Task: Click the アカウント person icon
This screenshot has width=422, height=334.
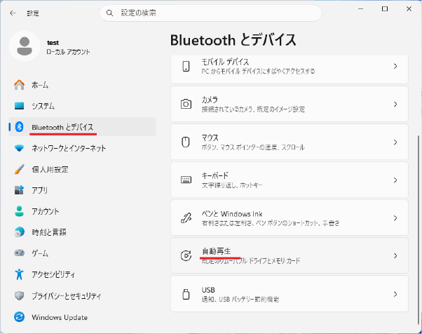Action: click(x=19, y=211)
